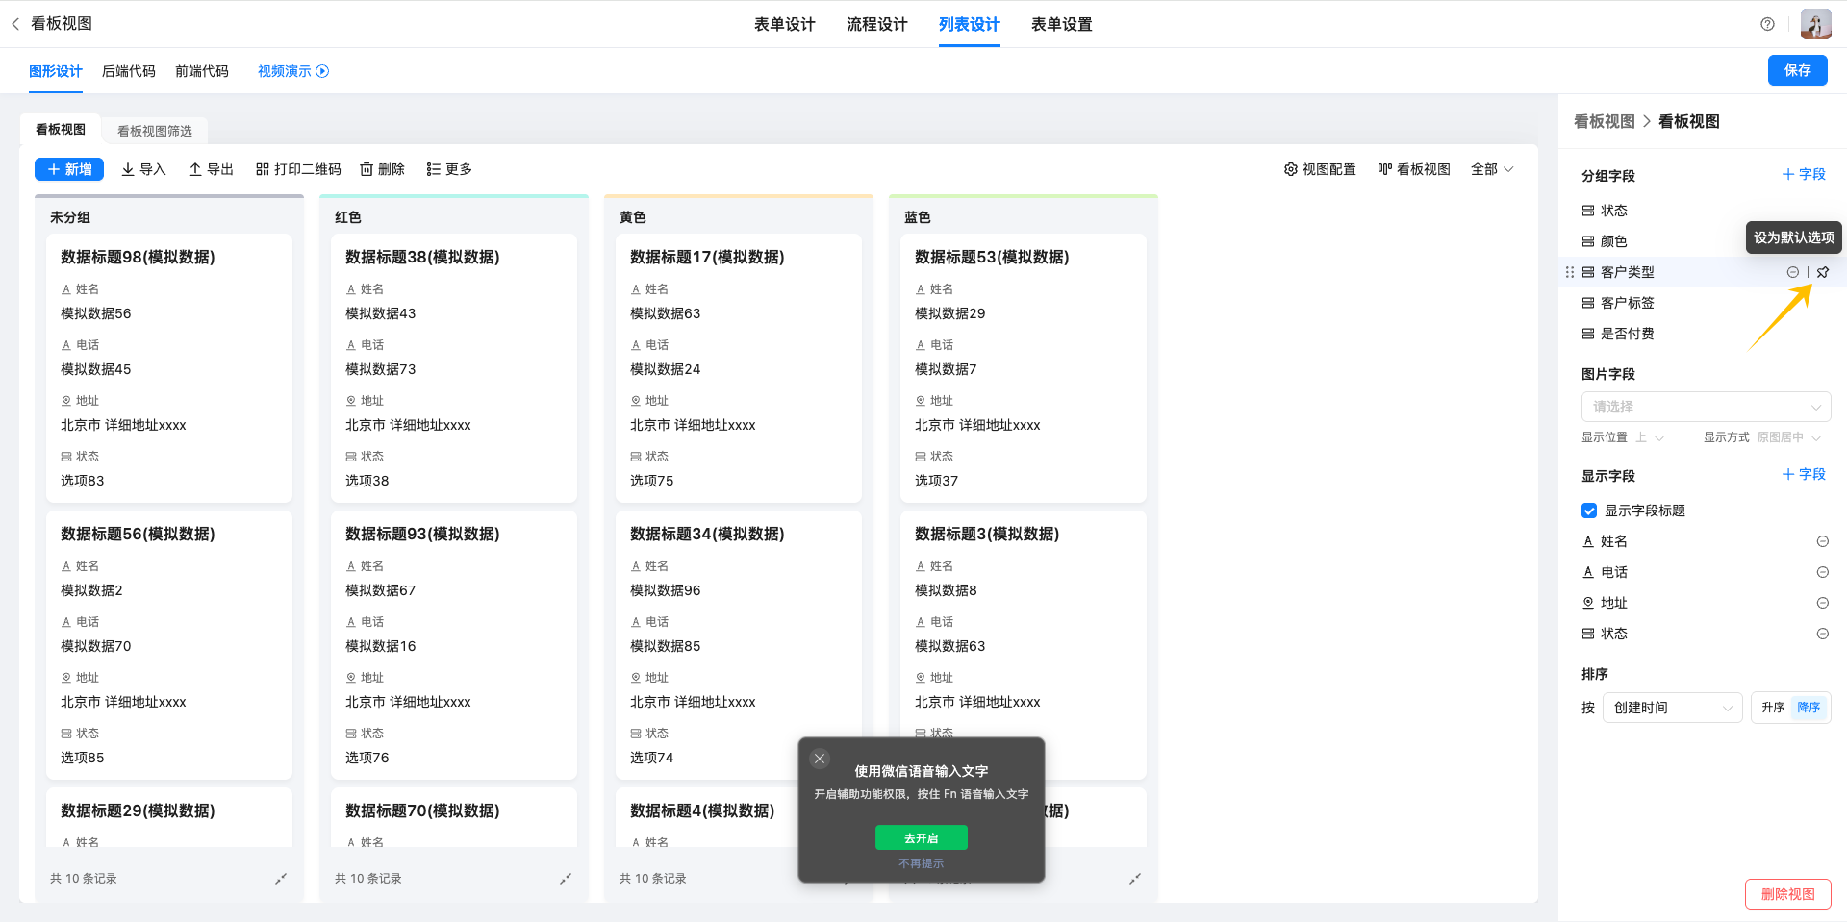Open the 显示位置 dropdown
The image size is (1847, 922).
pos(1651,437)
